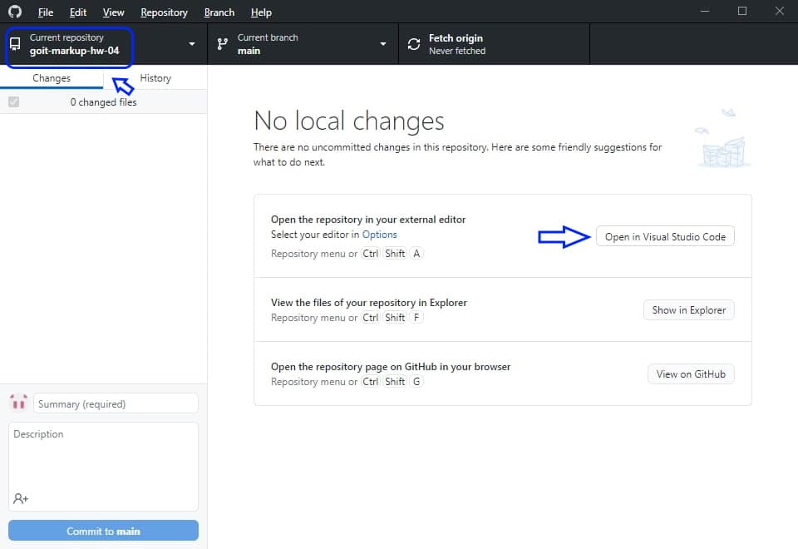
Task: Open the View menu
Action: click(x=113, y=12)
